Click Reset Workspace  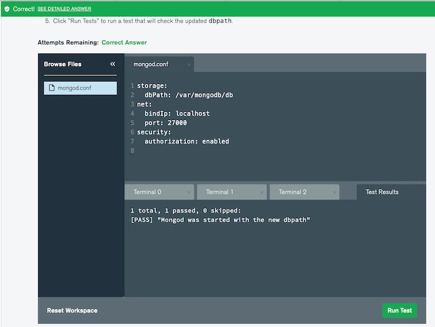pyautogui.click(x=72, y=310)
